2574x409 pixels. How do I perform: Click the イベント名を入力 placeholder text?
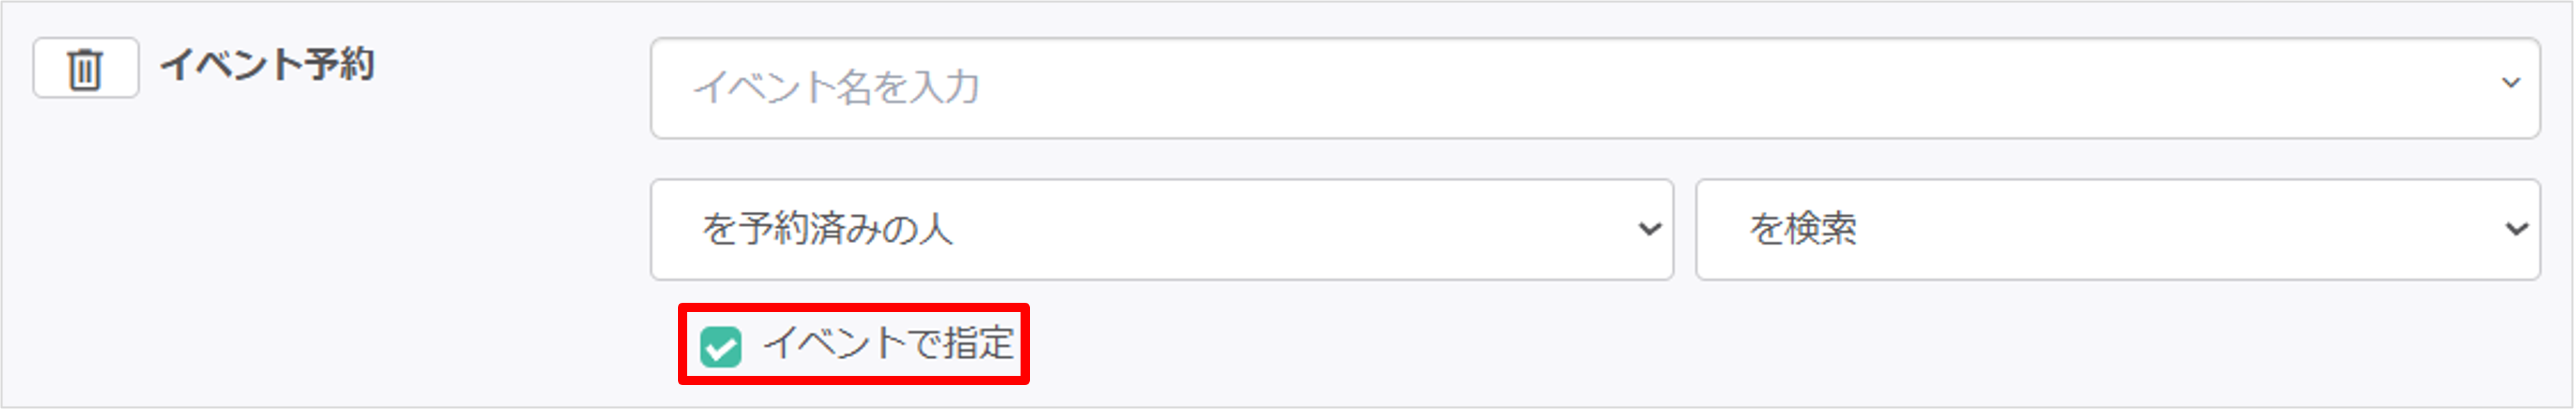click(836, 88)
